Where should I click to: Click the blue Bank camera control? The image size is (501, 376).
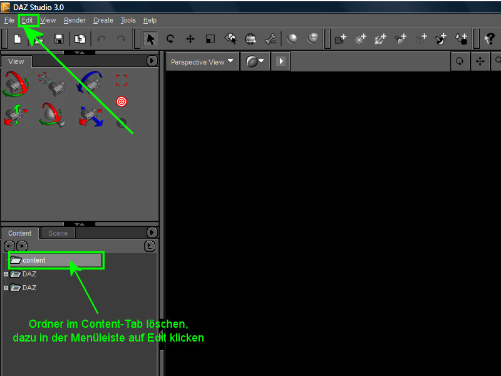(90, 82)
